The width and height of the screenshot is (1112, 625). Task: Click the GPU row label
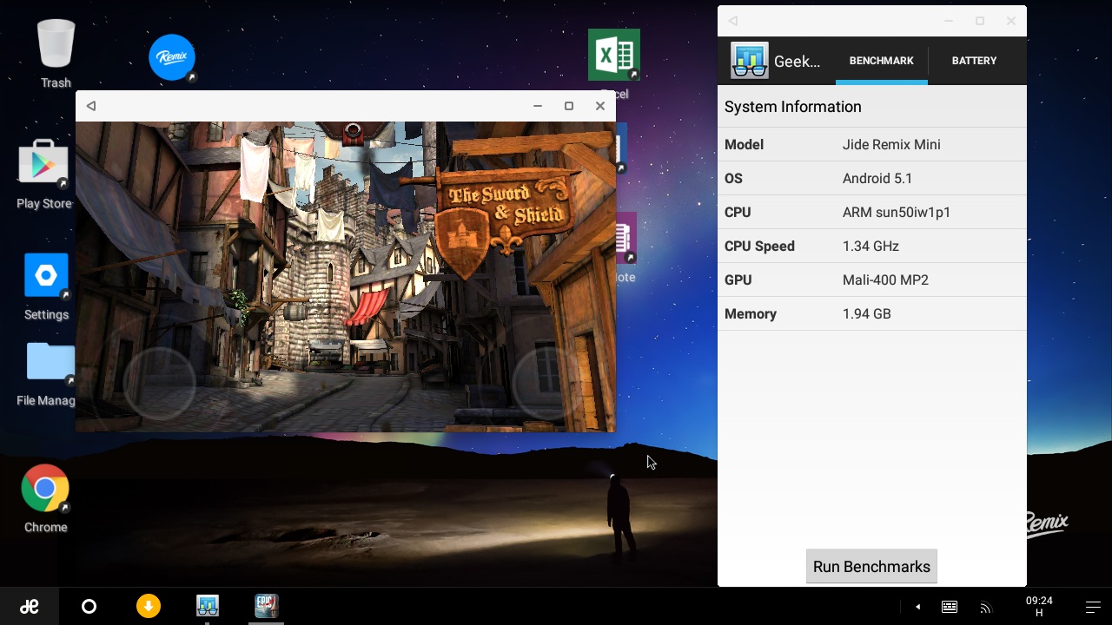pyautogui.click(x=738, y=280)
